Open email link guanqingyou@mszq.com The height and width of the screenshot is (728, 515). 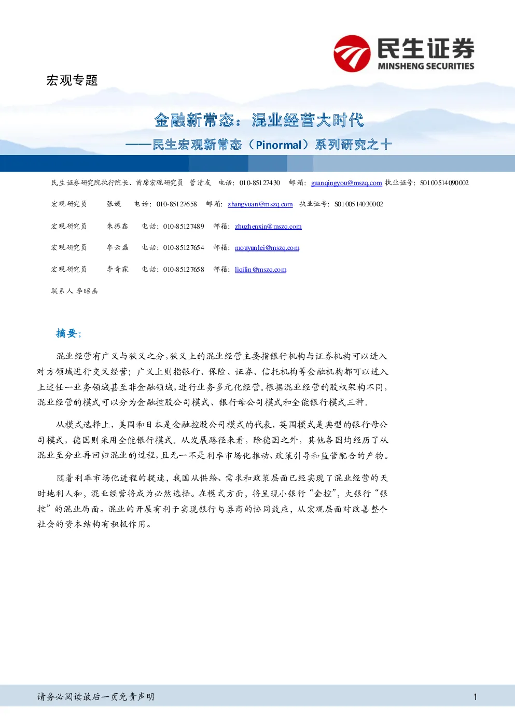point(346,183)
